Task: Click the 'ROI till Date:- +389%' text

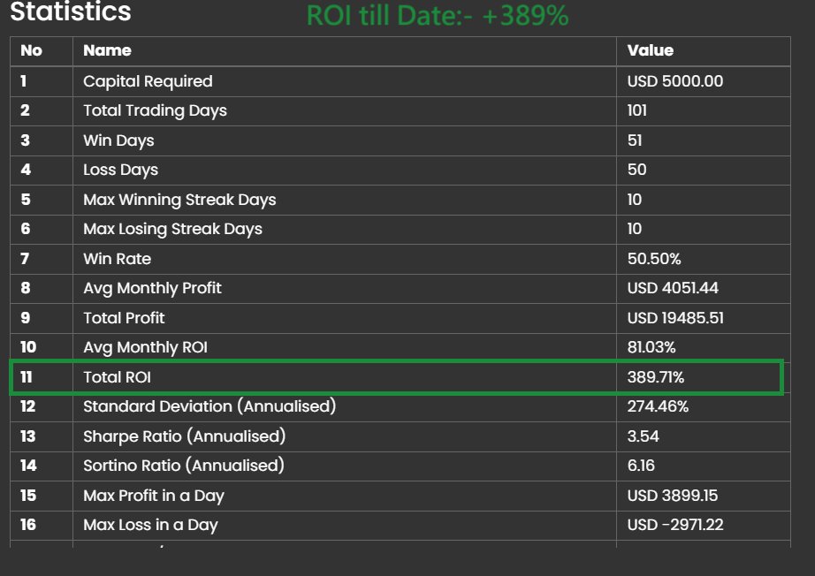Action: [438, 16]
